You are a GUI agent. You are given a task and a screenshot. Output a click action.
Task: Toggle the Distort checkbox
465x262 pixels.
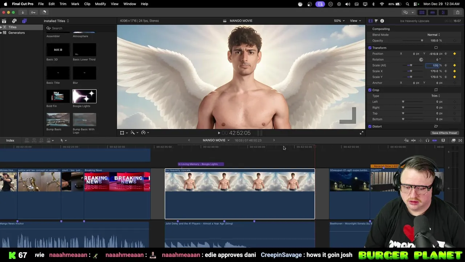(370, 126)
